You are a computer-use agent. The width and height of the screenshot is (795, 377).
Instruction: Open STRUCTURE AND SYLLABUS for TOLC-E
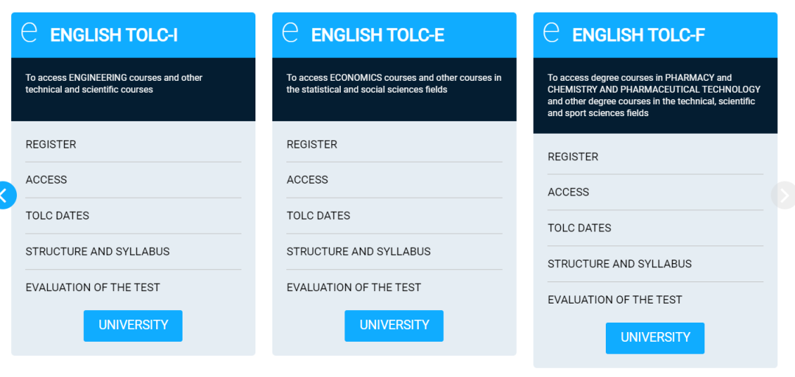(x=358, y=251)
